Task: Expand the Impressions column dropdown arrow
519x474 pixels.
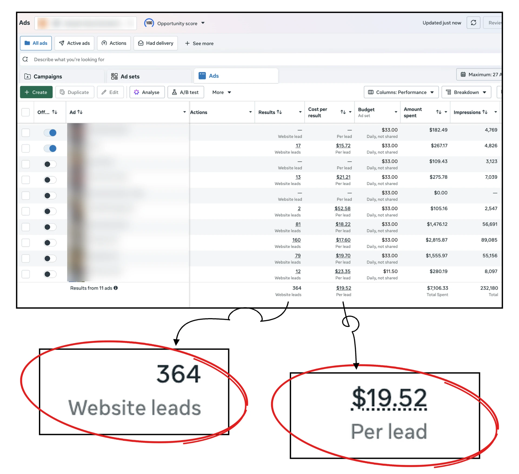Action: 496,112
